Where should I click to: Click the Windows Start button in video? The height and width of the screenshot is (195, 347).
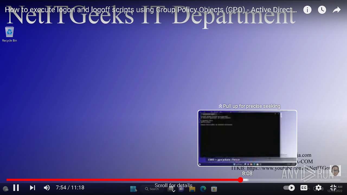coord(133,189)
